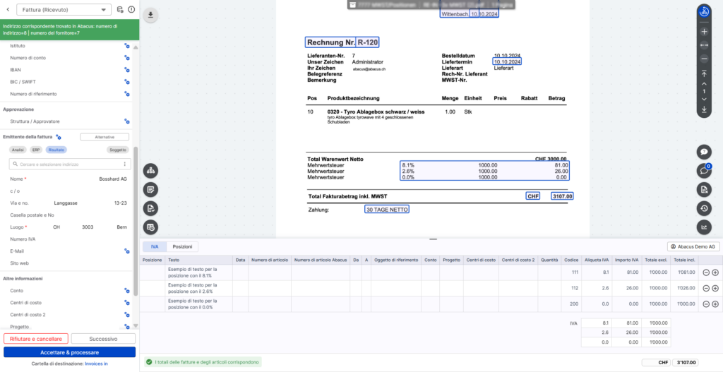This screenshot has width=723, height=372.
Task: Toggle the ERP filter chip
Action: pyautogui.click(x=36, y=150)
